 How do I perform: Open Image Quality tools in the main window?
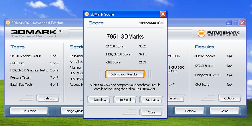72,111
